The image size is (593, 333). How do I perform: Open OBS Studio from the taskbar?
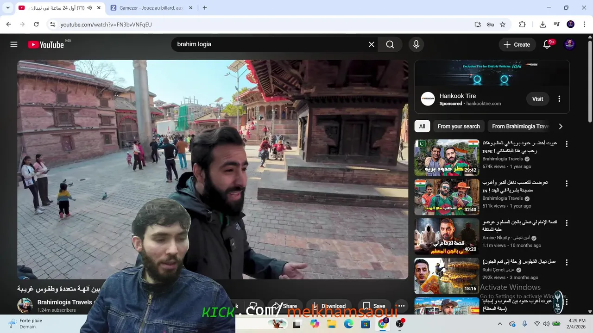(x=400, y=324)
